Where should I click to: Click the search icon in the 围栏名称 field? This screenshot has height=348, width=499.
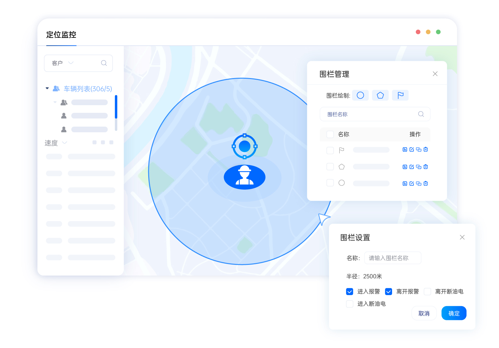421,114
